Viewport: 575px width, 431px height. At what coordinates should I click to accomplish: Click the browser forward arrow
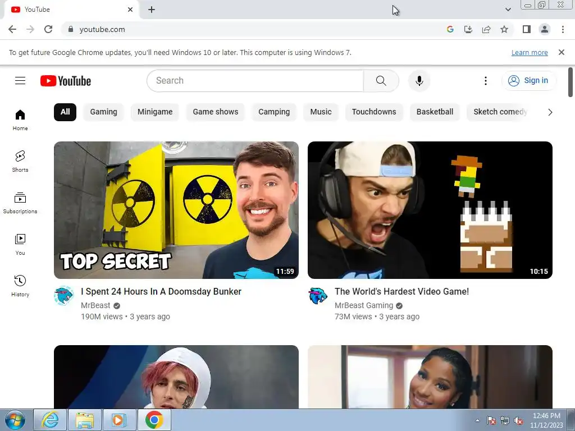point(30,29)
